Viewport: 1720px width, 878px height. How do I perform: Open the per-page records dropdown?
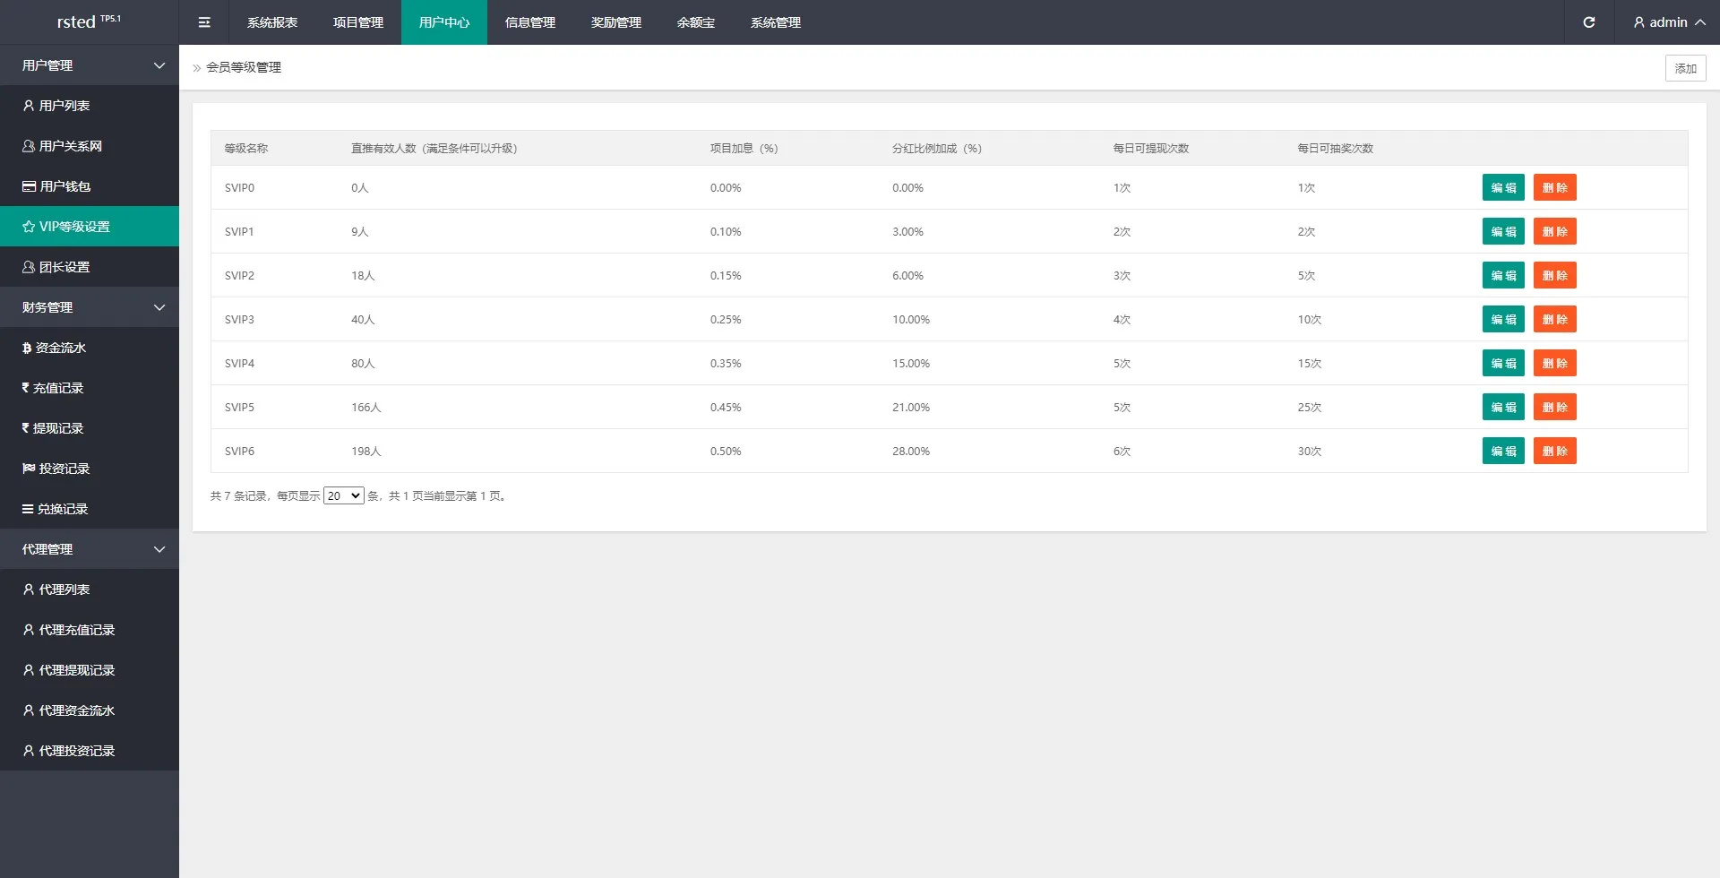[343, 495]
